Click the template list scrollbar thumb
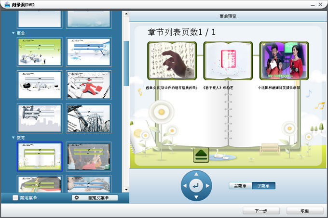 tap(126, 64)
